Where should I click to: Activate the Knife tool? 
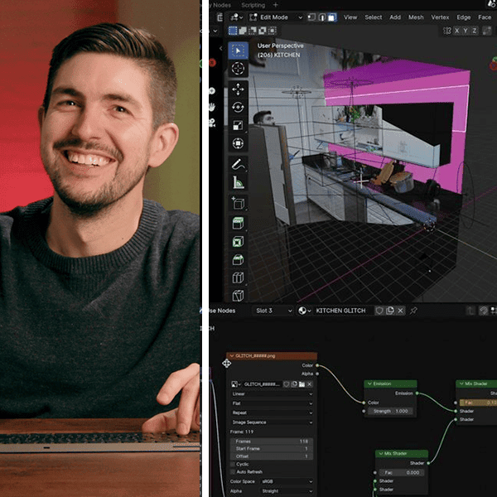238,296
